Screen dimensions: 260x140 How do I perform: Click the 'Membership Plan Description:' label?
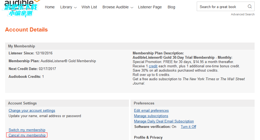158,53
